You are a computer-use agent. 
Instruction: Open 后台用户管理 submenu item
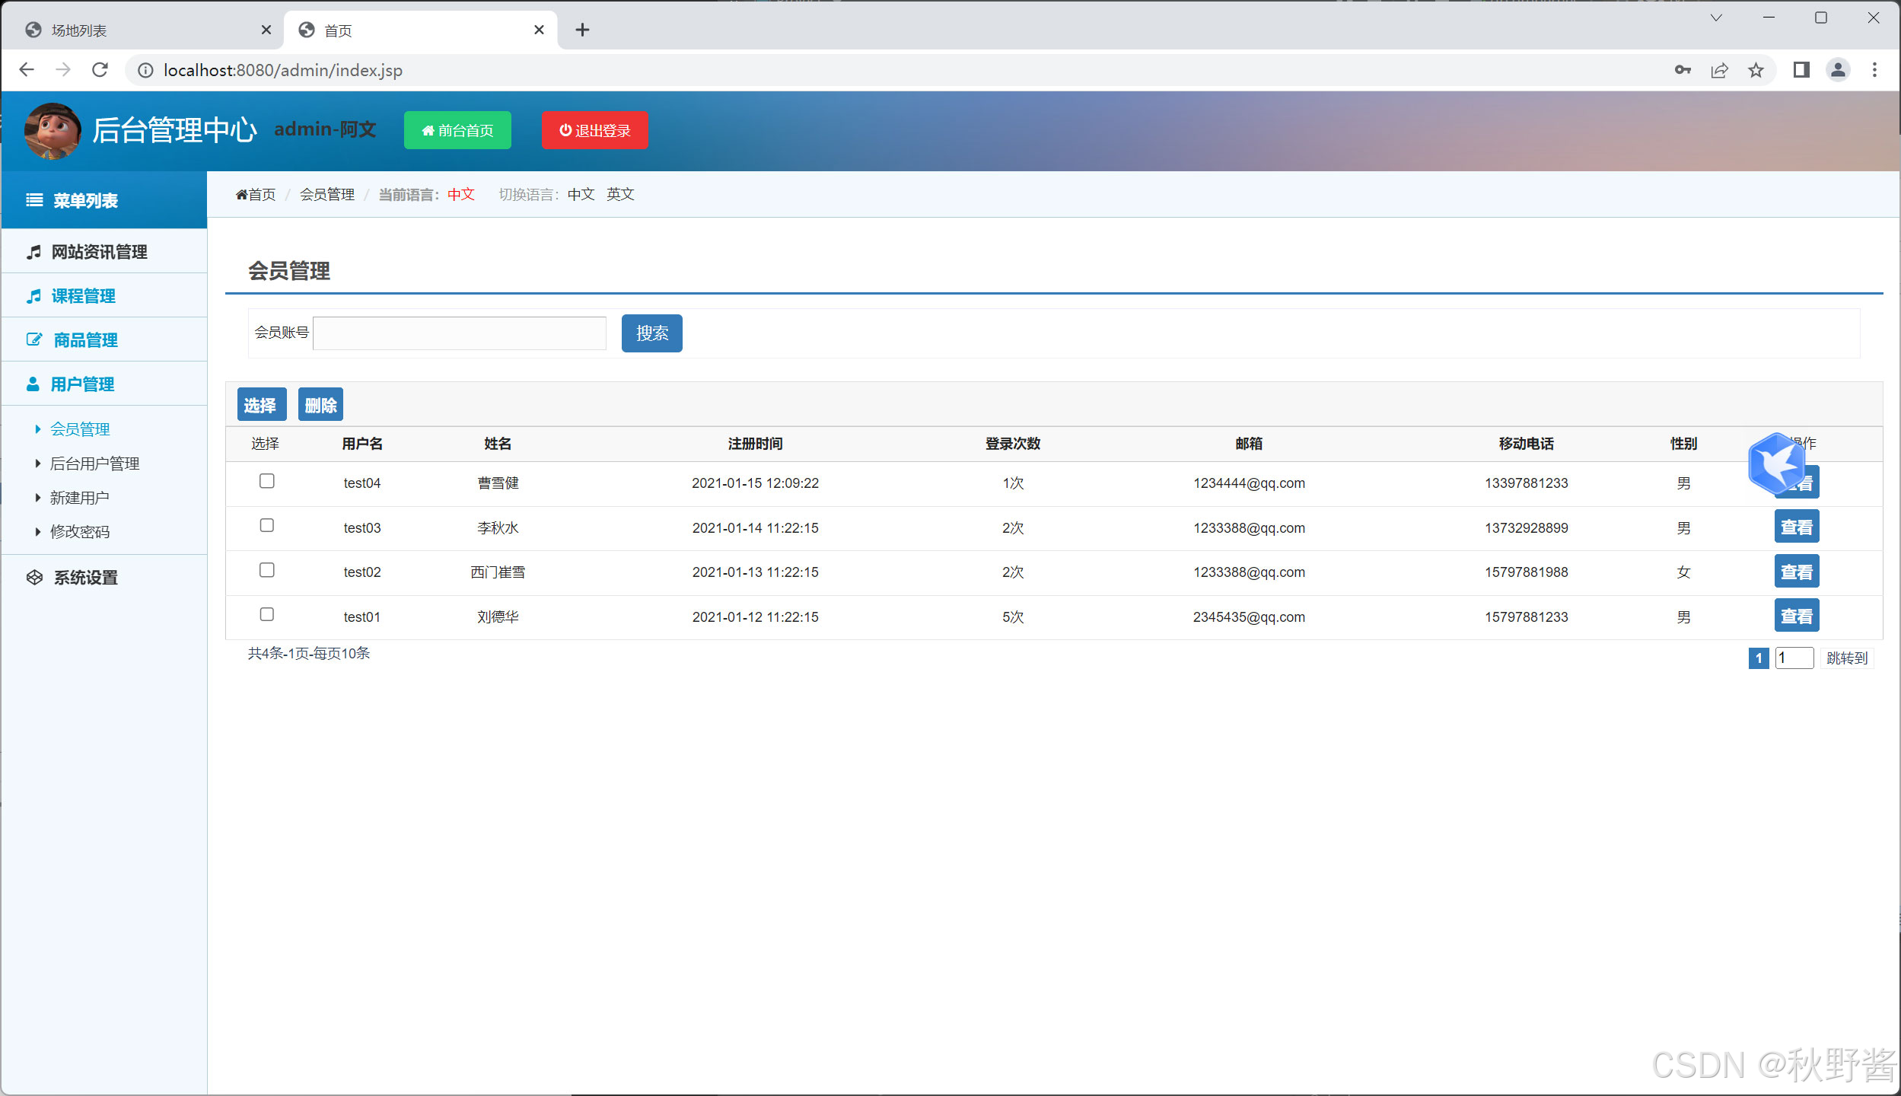point(94,464)
